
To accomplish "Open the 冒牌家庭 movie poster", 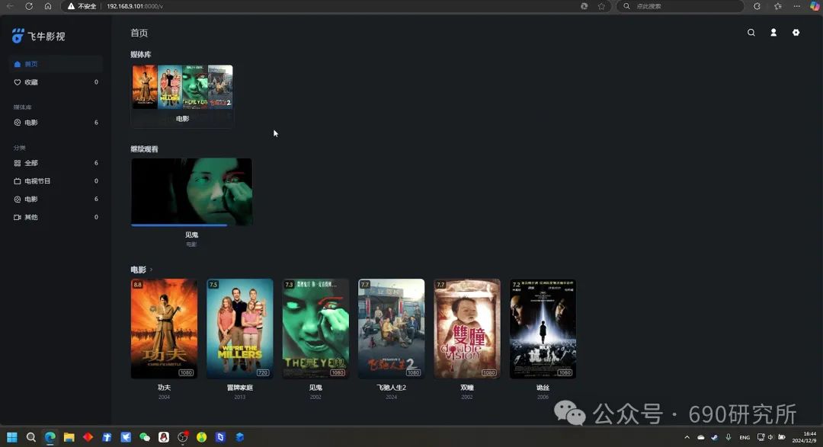I will point(240,328).
